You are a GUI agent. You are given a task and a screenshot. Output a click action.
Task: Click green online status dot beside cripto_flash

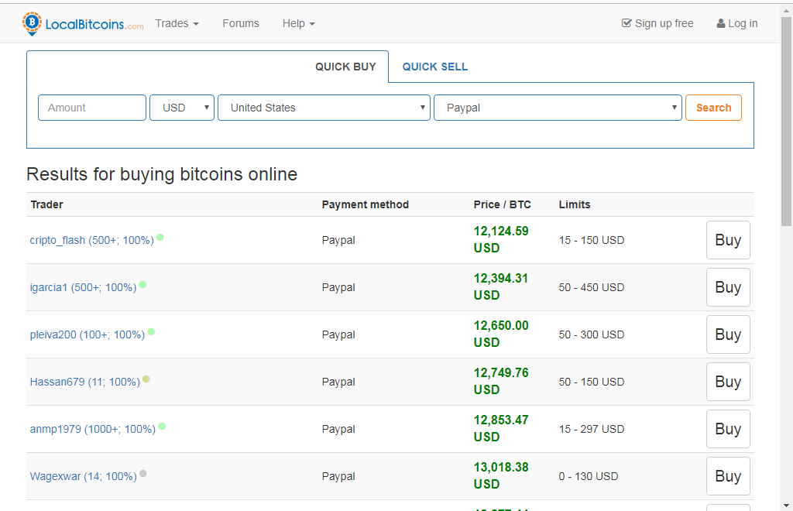[160, 238]
